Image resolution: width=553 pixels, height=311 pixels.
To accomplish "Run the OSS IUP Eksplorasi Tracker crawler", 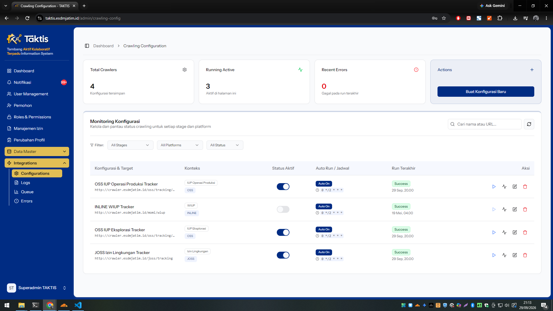I will (x=494, y=232).
